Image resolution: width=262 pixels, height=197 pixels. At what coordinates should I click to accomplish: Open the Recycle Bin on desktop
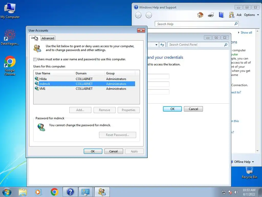249,173
